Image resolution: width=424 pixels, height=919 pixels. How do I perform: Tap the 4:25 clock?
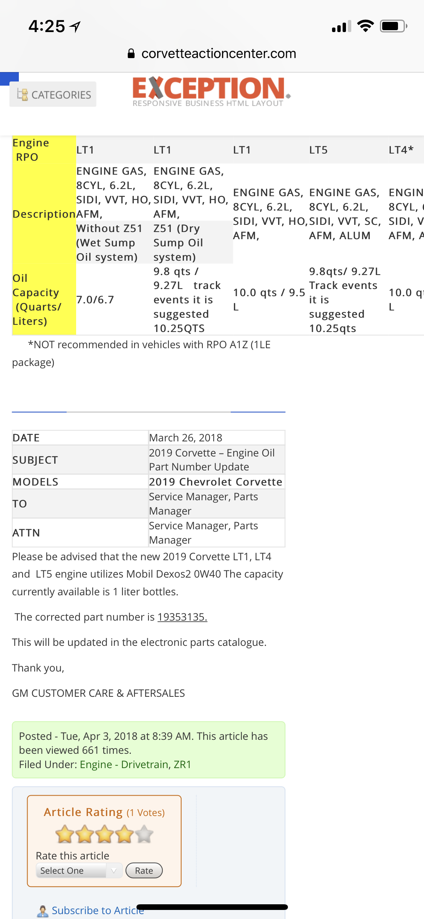[47, 26]
